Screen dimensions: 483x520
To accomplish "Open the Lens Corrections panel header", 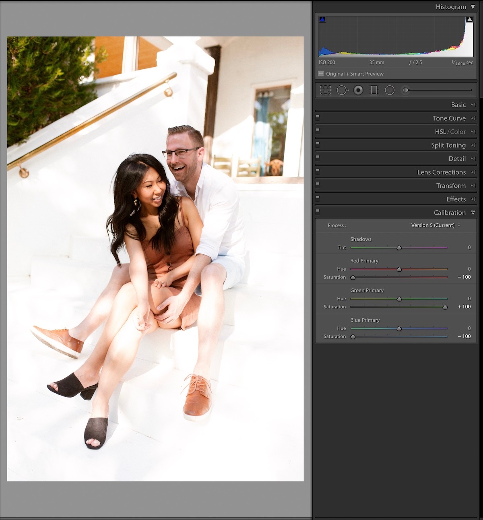I will coord(441,172).
